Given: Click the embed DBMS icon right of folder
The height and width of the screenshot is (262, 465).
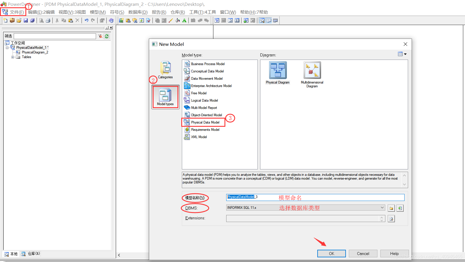Looking at the screenshot, I should click(400, 208).
